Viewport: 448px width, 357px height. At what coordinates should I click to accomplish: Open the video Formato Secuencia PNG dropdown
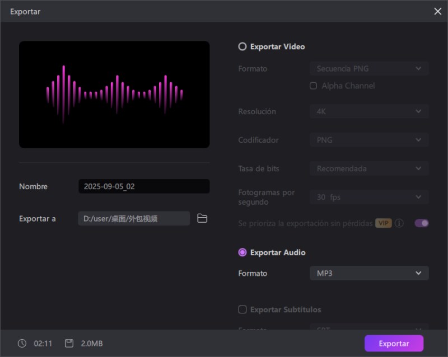[x=369, y=68]
